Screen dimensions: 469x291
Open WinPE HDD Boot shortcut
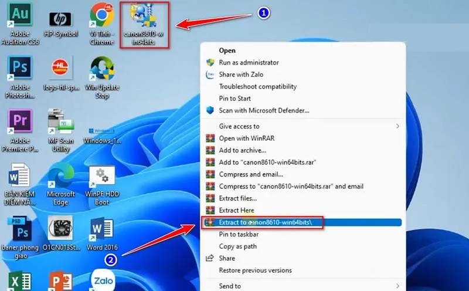102,185
